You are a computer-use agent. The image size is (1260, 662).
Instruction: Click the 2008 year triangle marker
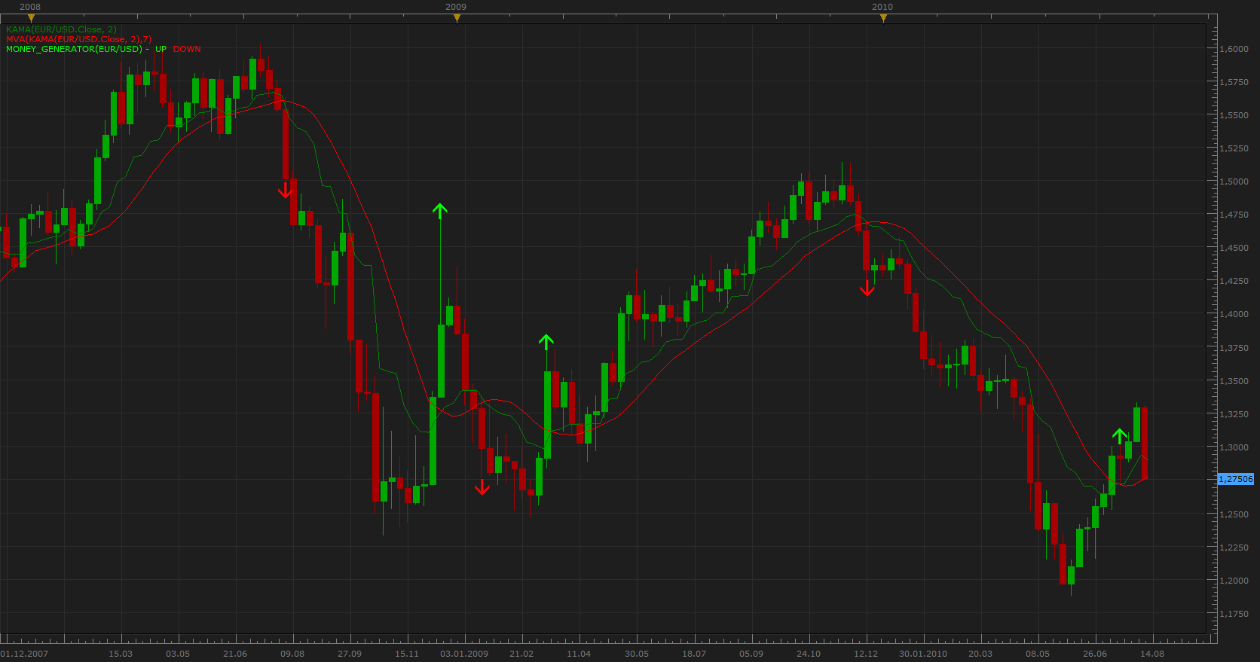(31, 18)
